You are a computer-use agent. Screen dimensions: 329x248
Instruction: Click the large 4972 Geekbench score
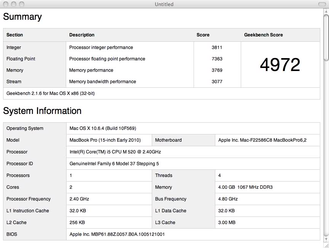[280, 65]
